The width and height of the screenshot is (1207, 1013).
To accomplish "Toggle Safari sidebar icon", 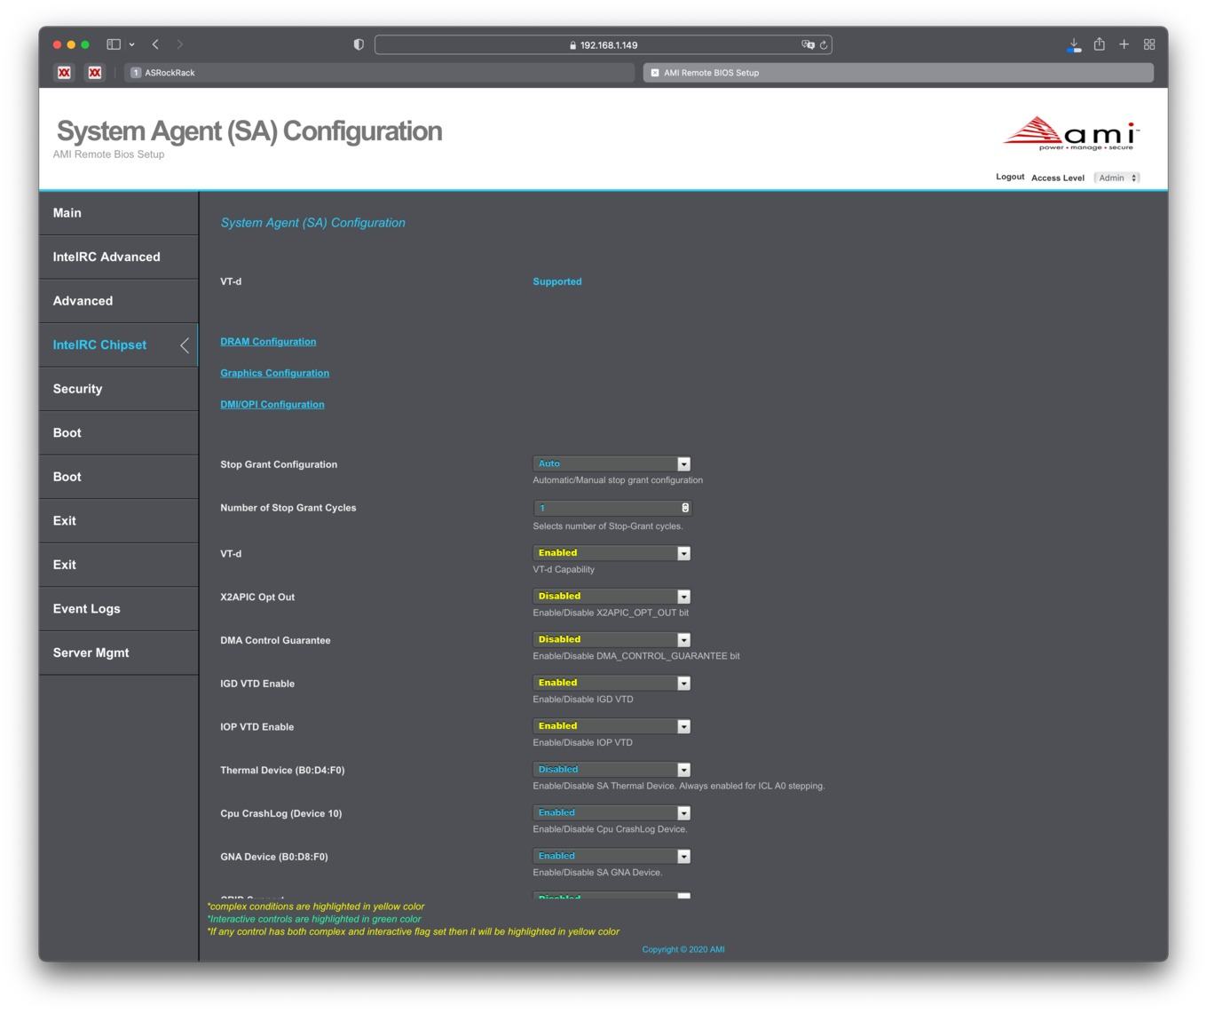I will (114, 44).
